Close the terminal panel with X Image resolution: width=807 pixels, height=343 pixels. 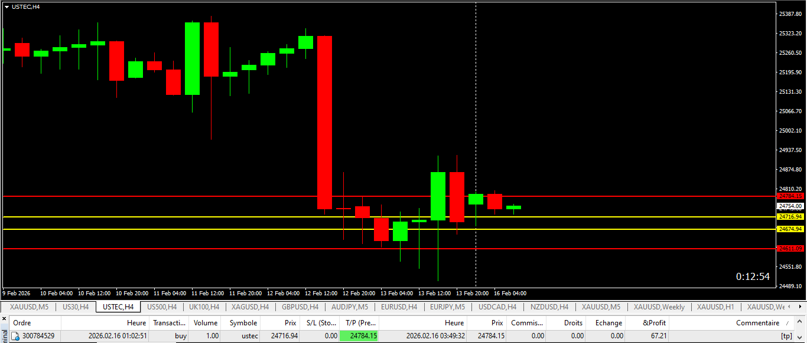tap(4, 319)
